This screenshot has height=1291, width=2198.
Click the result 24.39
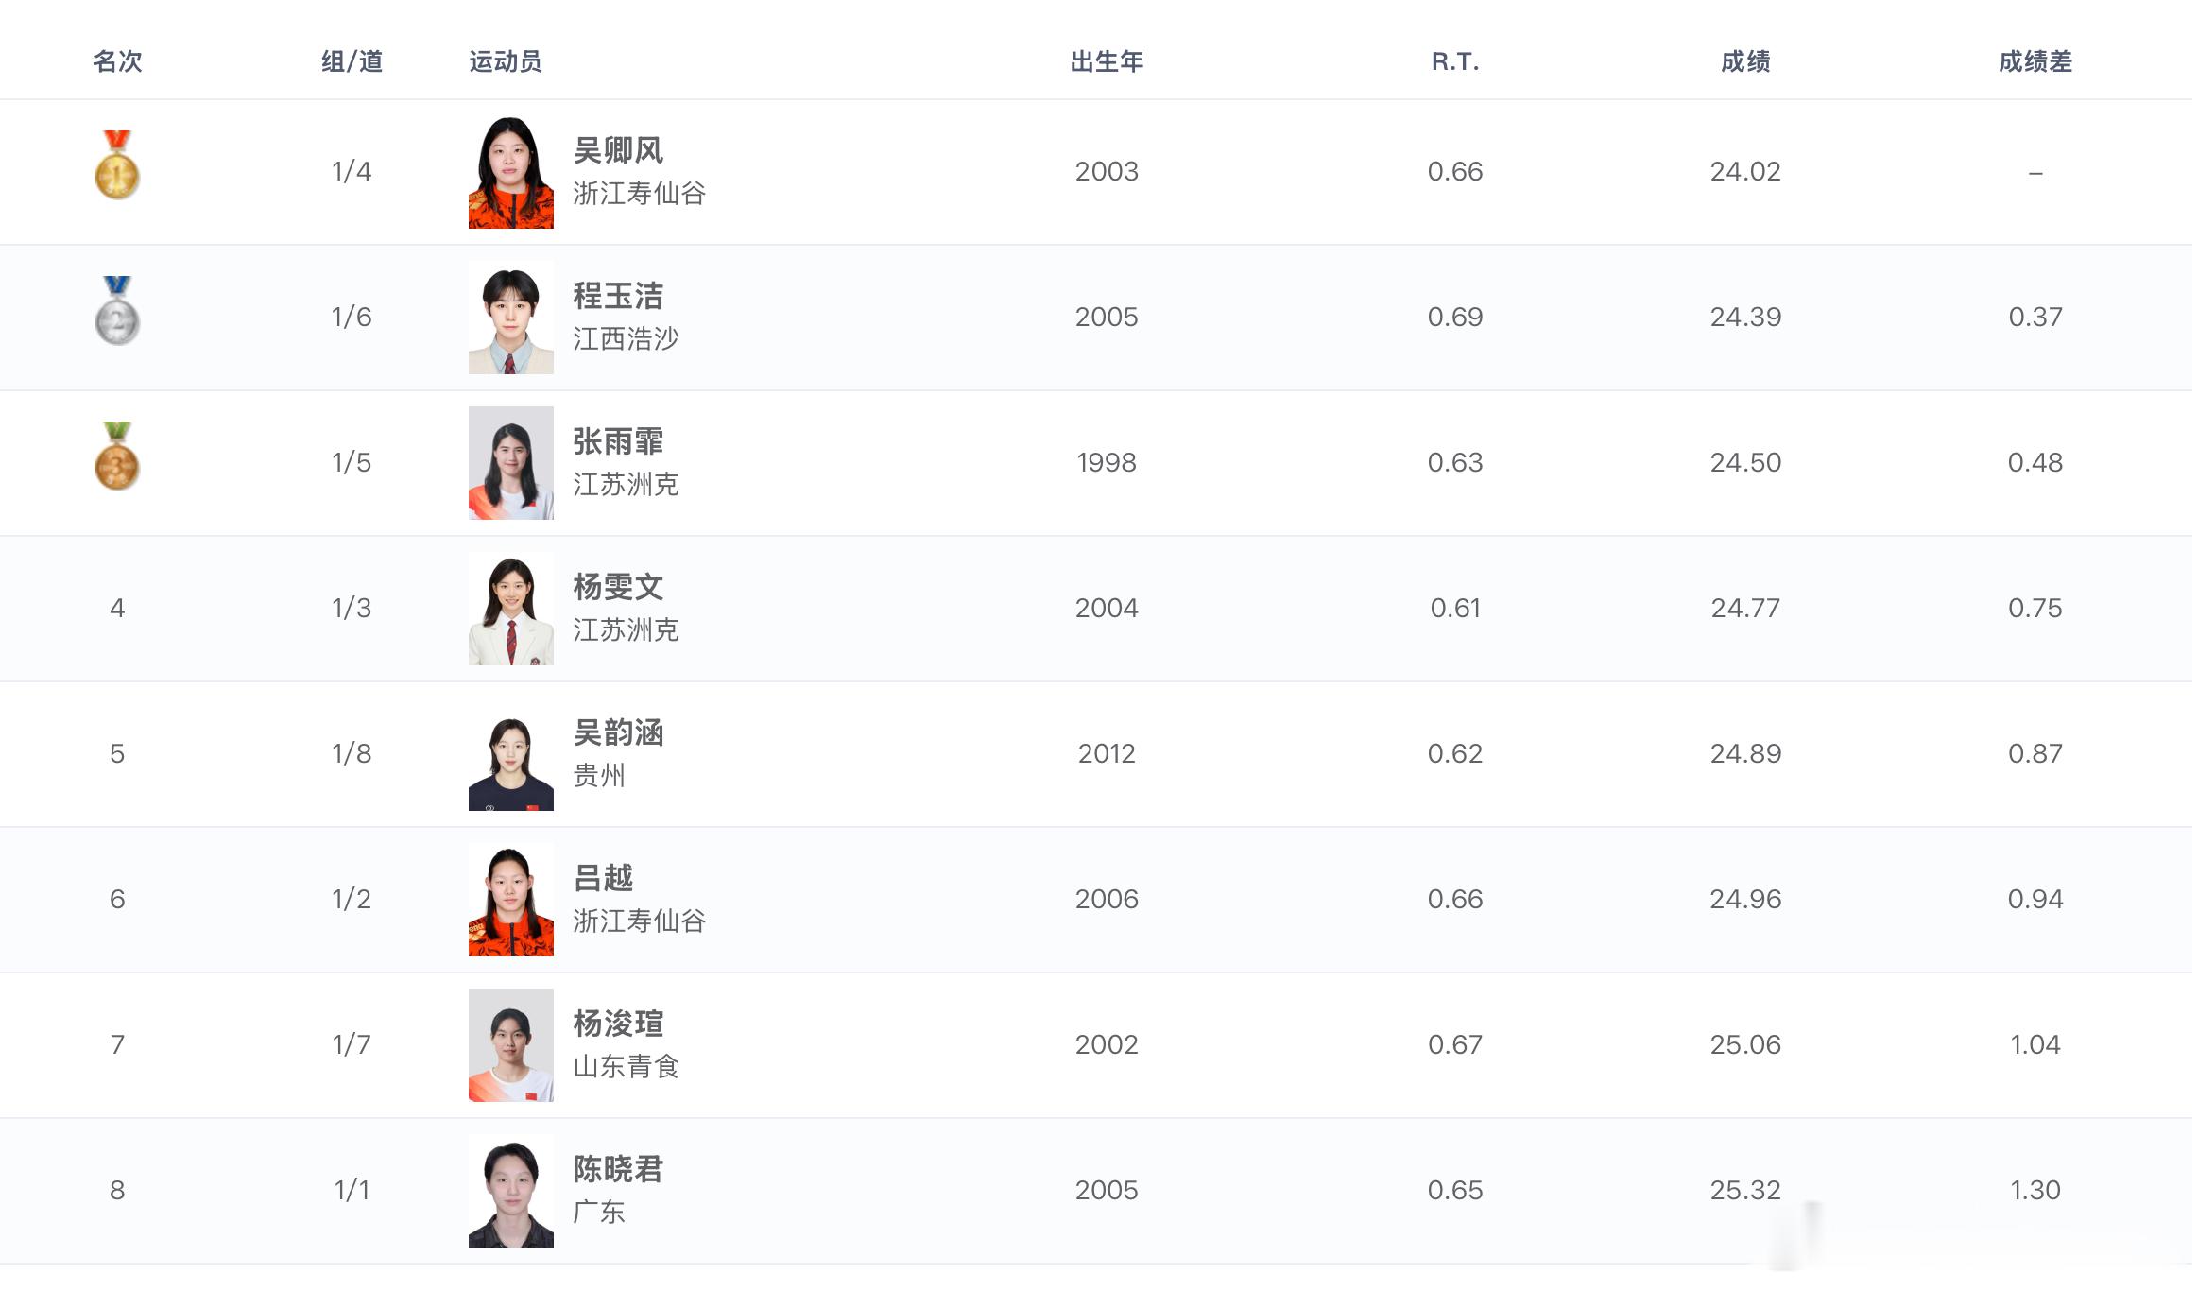point(1745,318)
